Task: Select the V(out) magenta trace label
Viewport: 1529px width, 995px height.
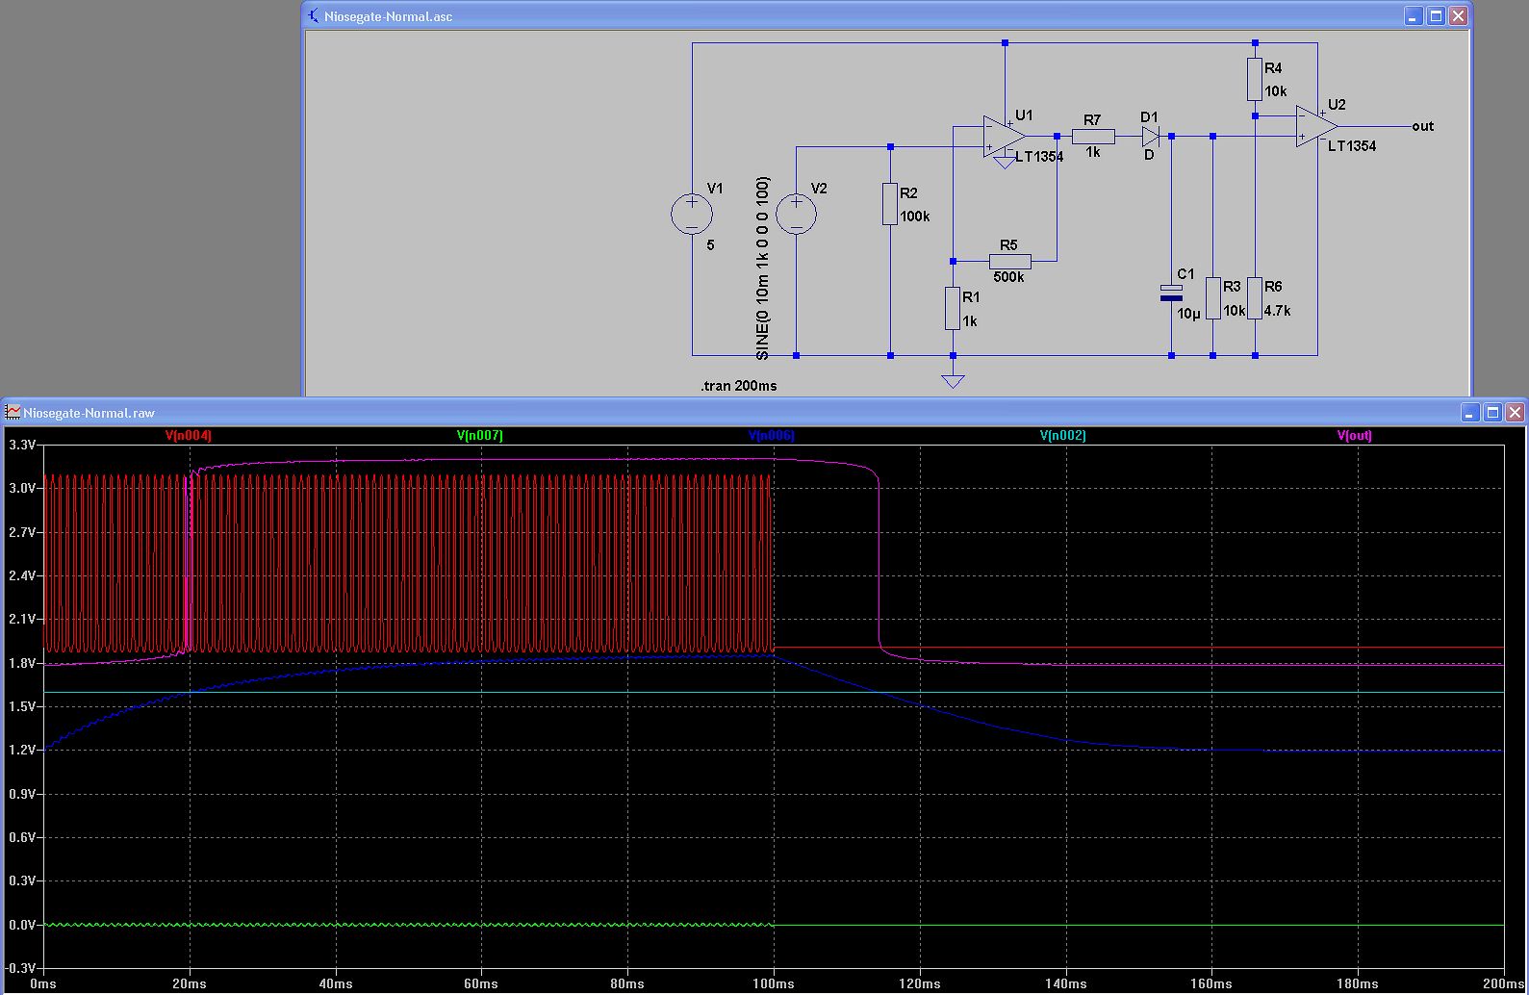Action: point(1354,436)
